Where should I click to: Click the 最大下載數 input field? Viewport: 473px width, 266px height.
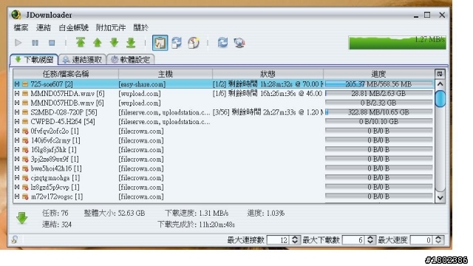click(x=353, y=240)
